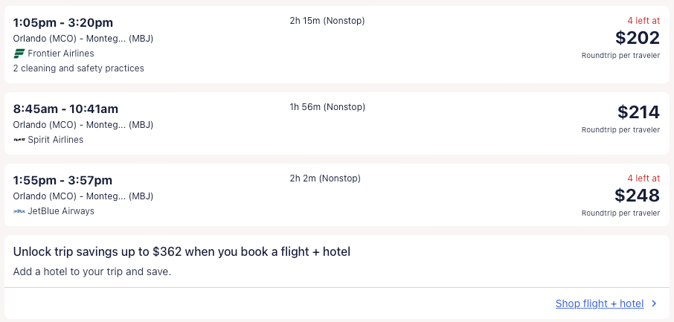View 2 cleaning and safety practices
This screenshot has width=674, height=322.
tap(79, 68)
